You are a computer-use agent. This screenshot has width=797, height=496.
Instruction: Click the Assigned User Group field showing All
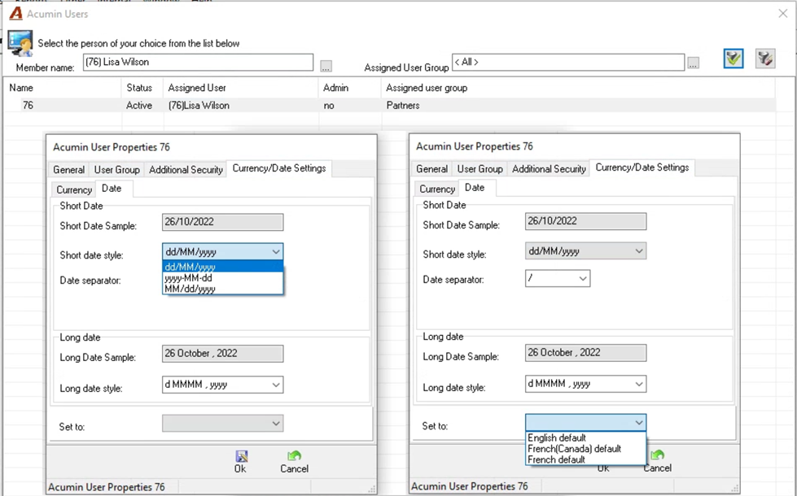(568, 62)
